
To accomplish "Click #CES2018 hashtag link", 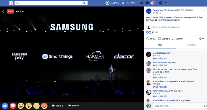I will (x=161, y=17).
